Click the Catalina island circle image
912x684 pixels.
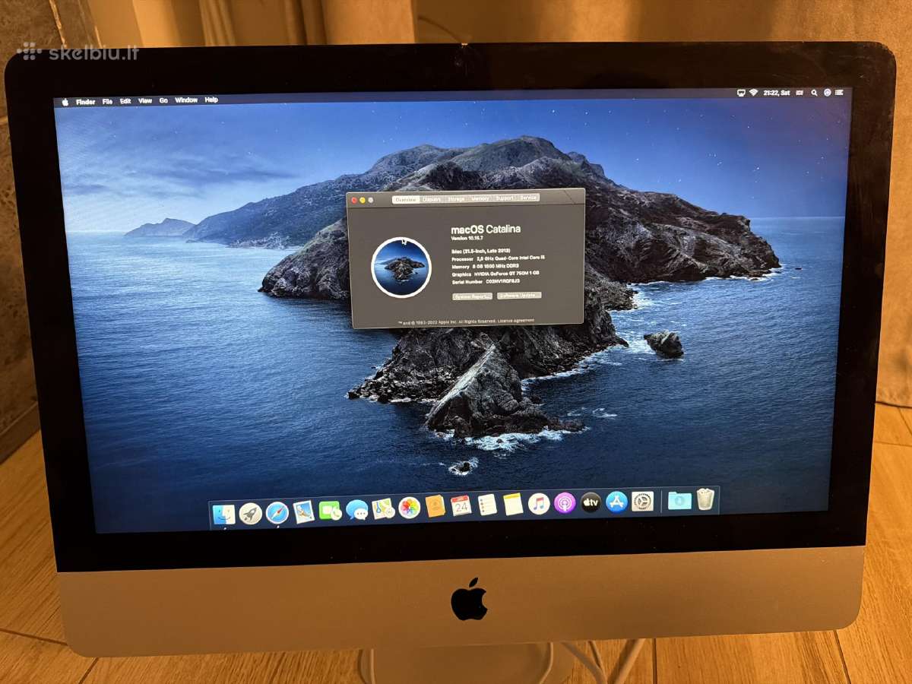click(x=401, y=267)
